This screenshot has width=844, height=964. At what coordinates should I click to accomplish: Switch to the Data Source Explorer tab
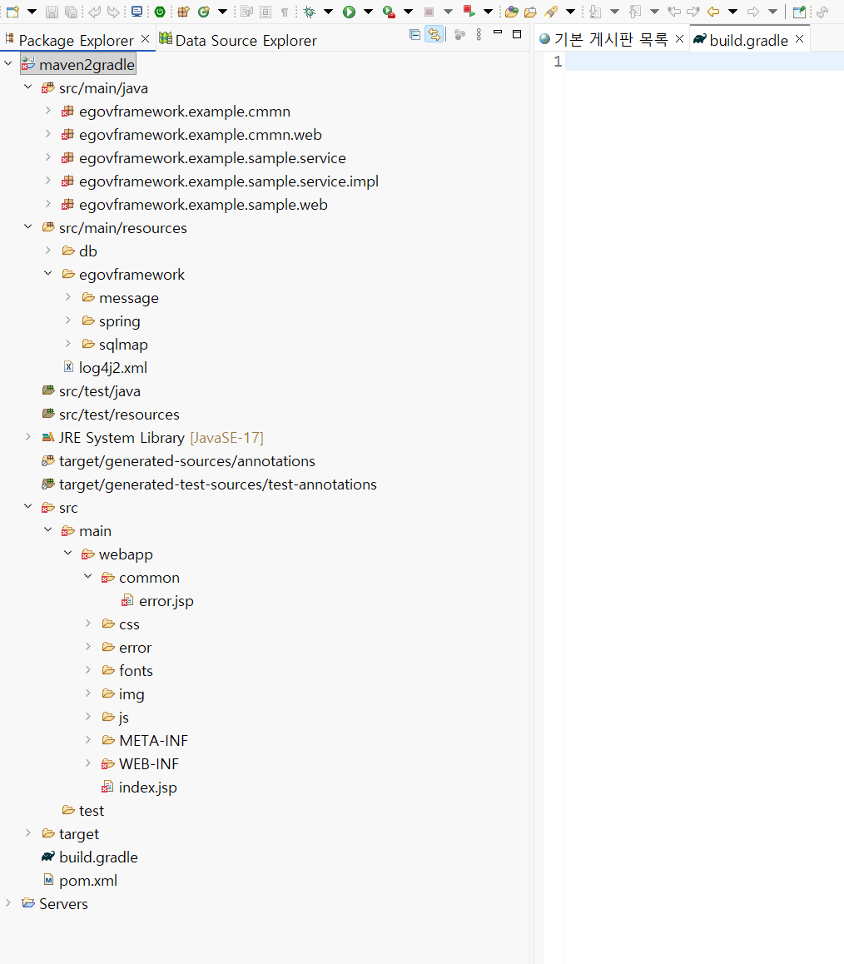pyautogui.click(x=246, y=40)
